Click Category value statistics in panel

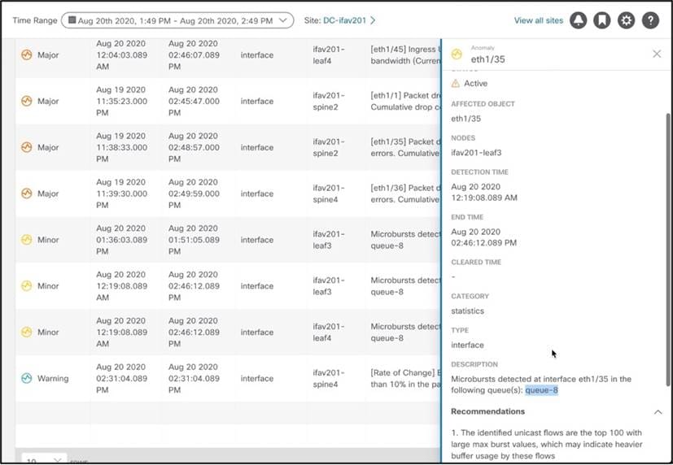point(467,311)
